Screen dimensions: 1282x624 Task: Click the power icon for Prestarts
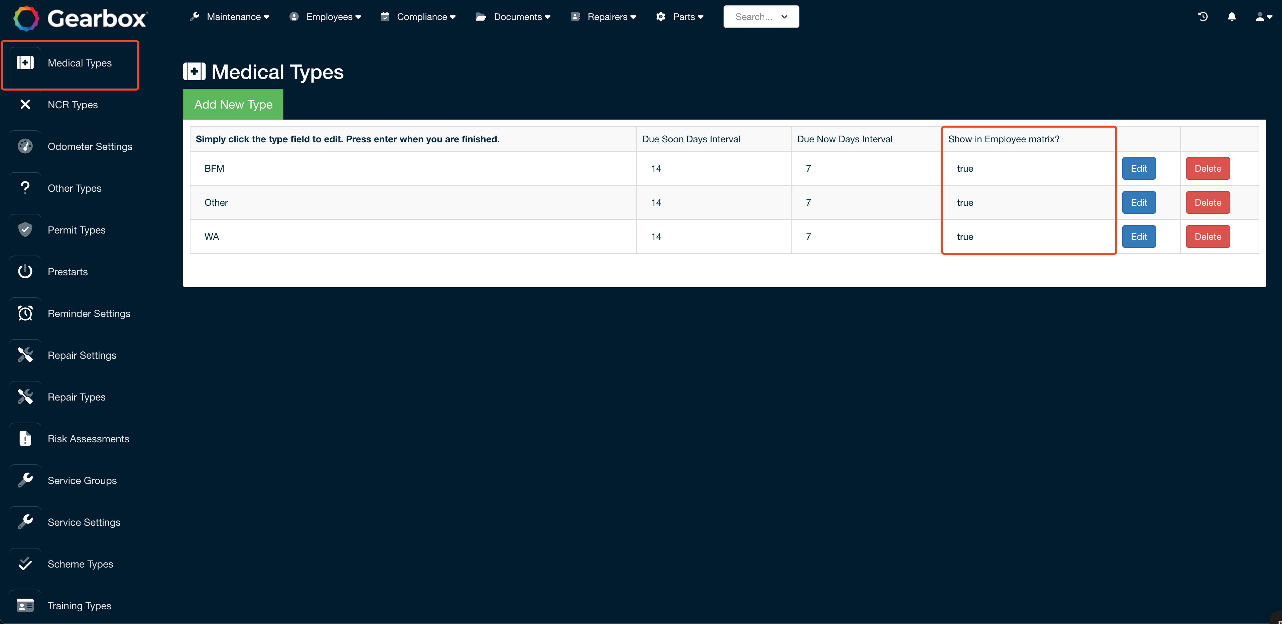tap(25, 271)
